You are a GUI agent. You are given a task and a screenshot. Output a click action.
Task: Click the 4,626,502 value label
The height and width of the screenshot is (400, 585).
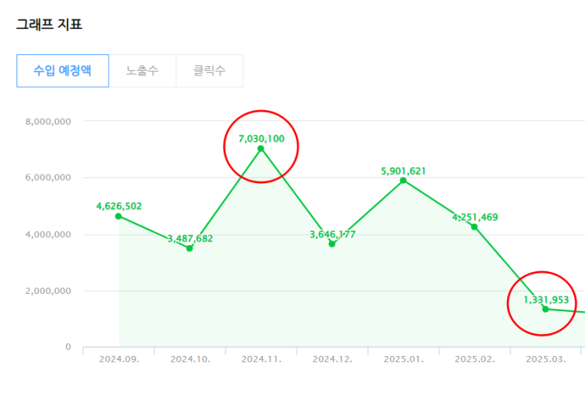[119, 206]
